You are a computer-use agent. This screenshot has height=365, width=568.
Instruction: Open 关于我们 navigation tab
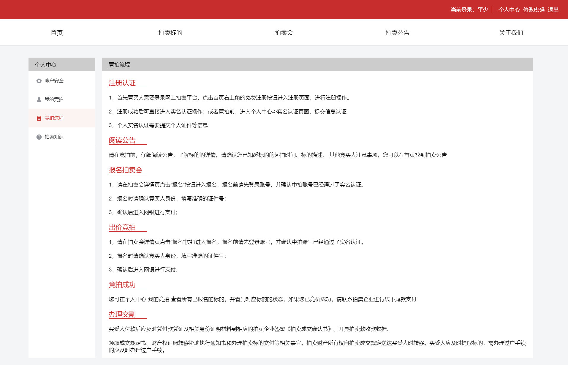511,33
